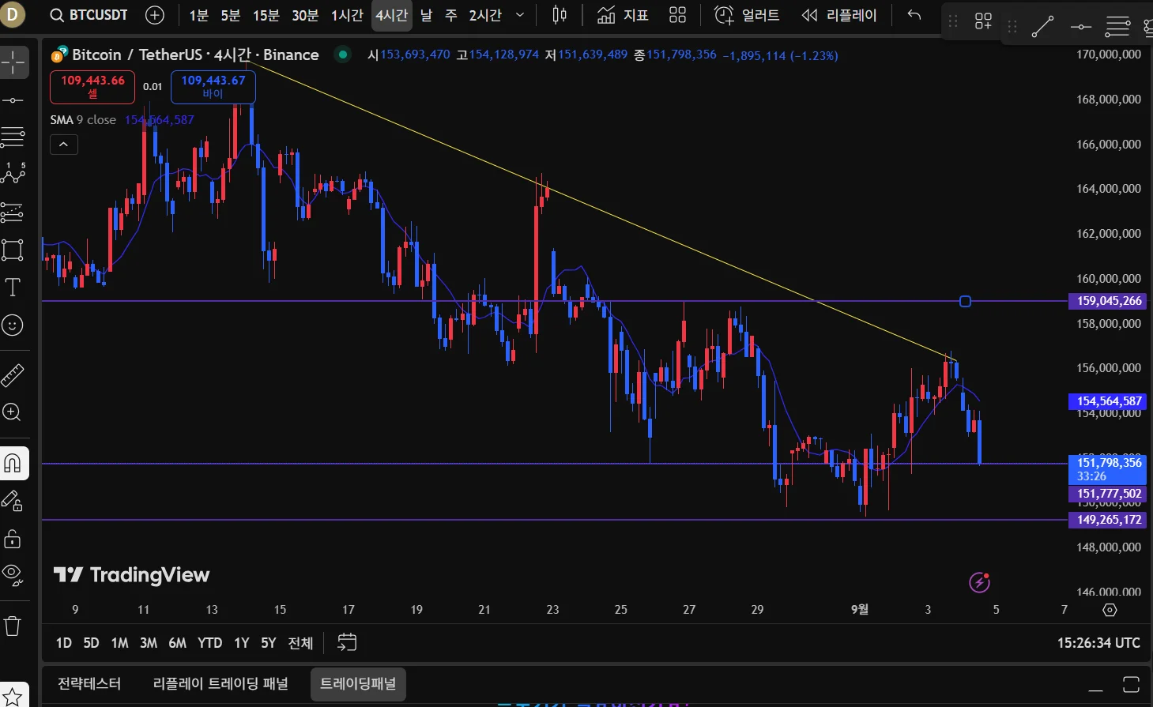Open the emoji icons tool
The width and height of the screenshot is (1153, 707).
[x=13, y=325]
